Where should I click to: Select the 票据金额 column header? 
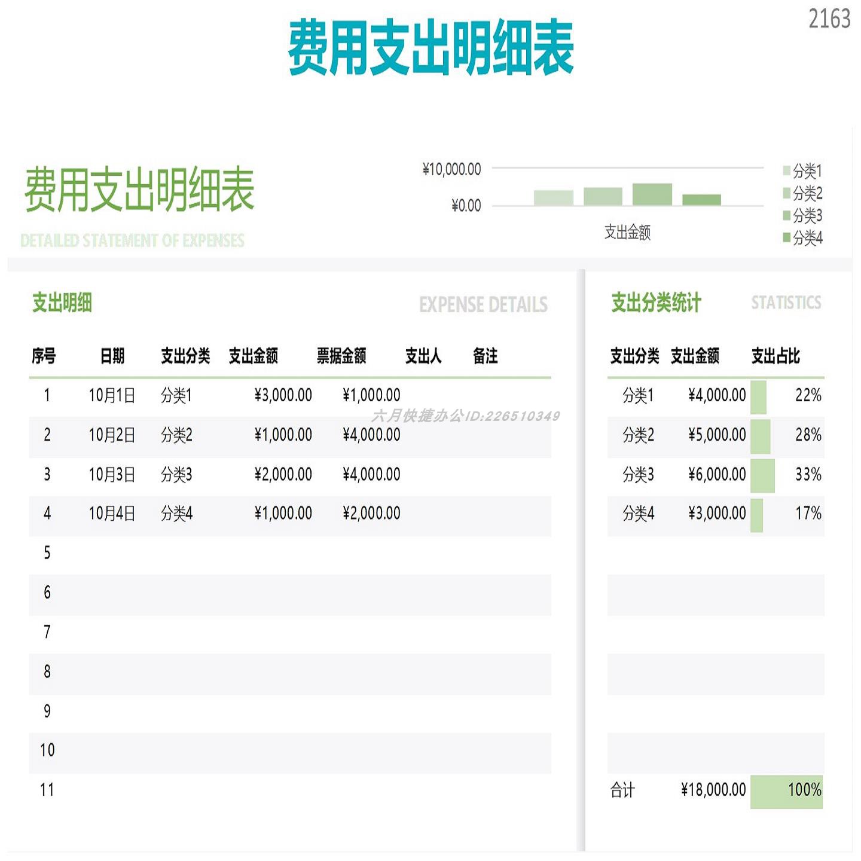point(341,356)
